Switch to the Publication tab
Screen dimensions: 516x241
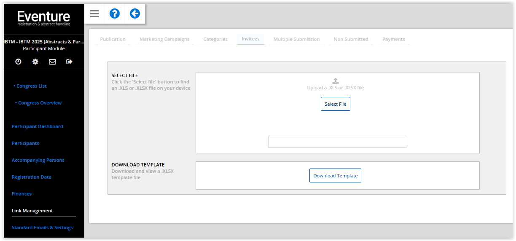(113, 39)
